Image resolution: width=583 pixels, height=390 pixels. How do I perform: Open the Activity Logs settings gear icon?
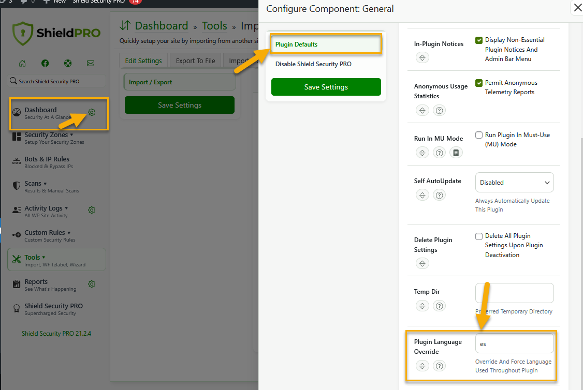(x=92, y=210)
